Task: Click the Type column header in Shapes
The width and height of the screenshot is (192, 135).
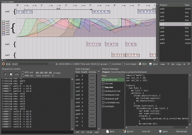Action: click(187, 5)
